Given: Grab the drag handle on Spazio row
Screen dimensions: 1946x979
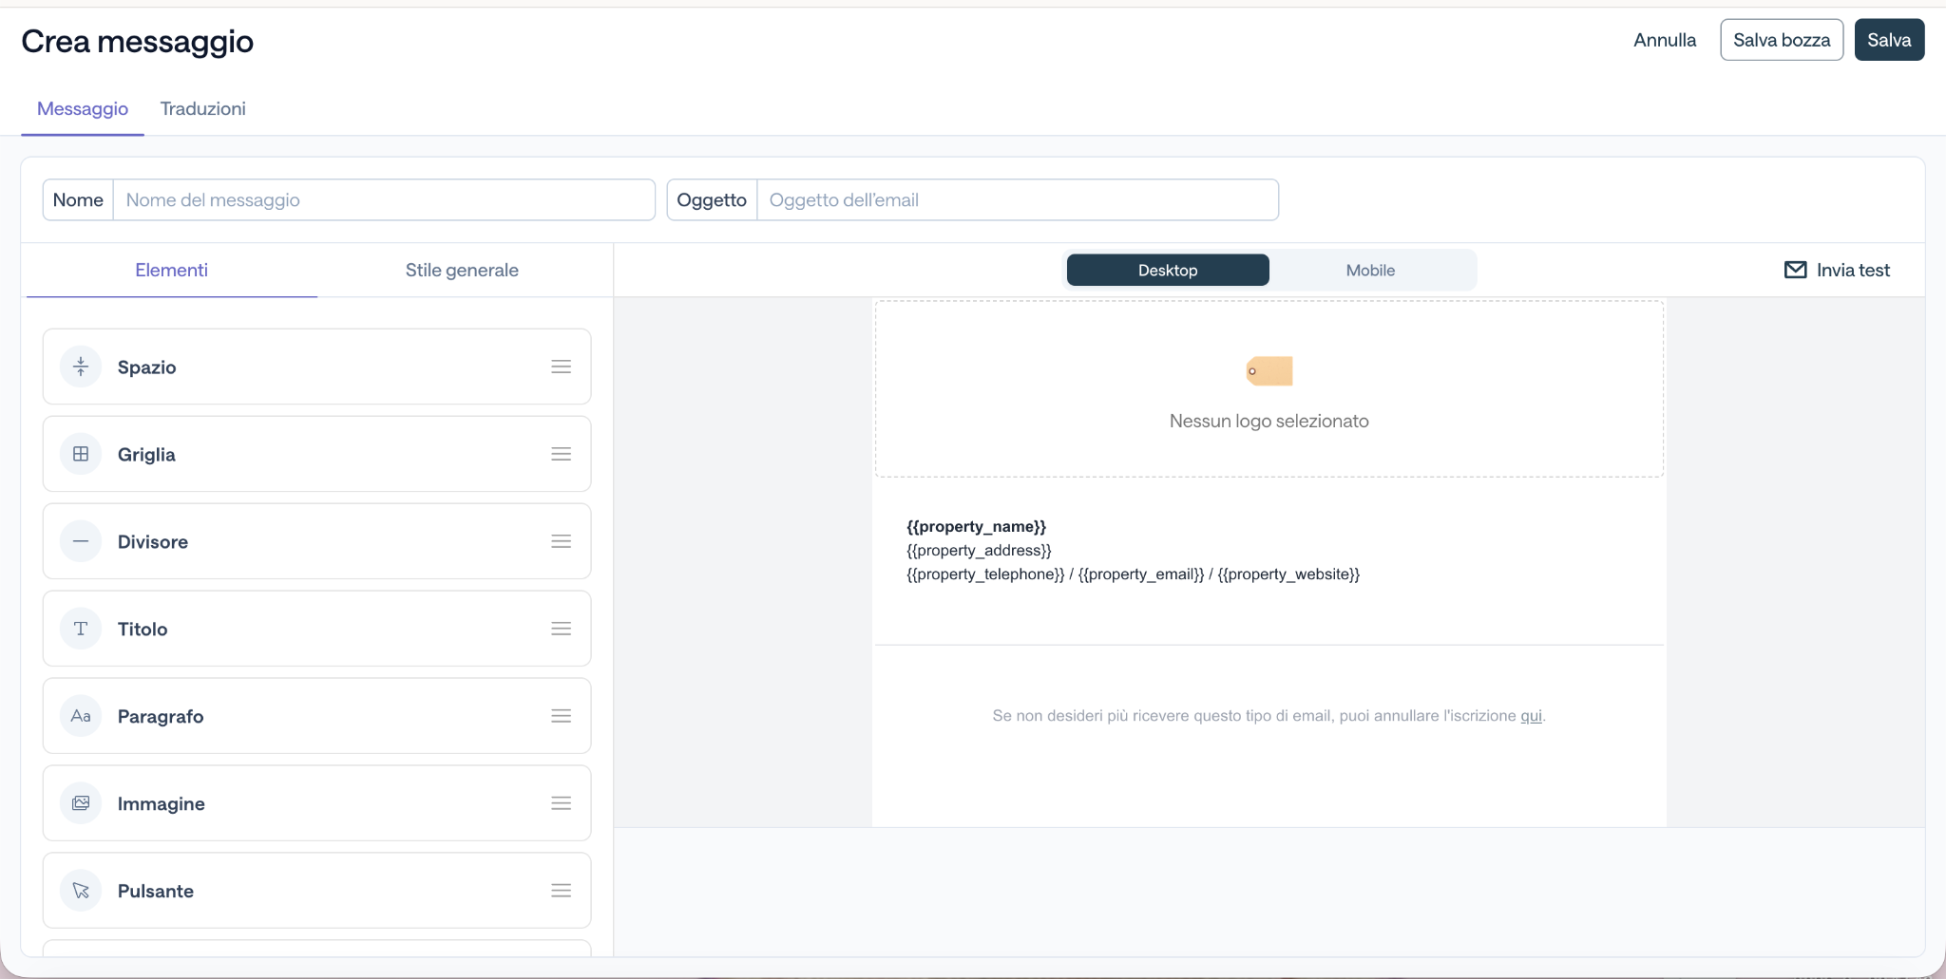Looking at the screenshot, I should [x=562, y=367].
